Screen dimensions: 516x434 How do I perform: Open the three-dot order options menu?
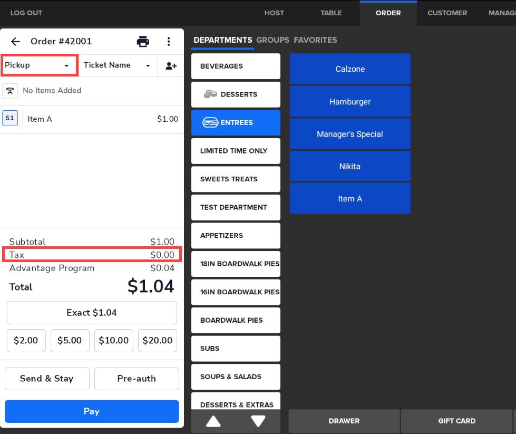(169, 42)
